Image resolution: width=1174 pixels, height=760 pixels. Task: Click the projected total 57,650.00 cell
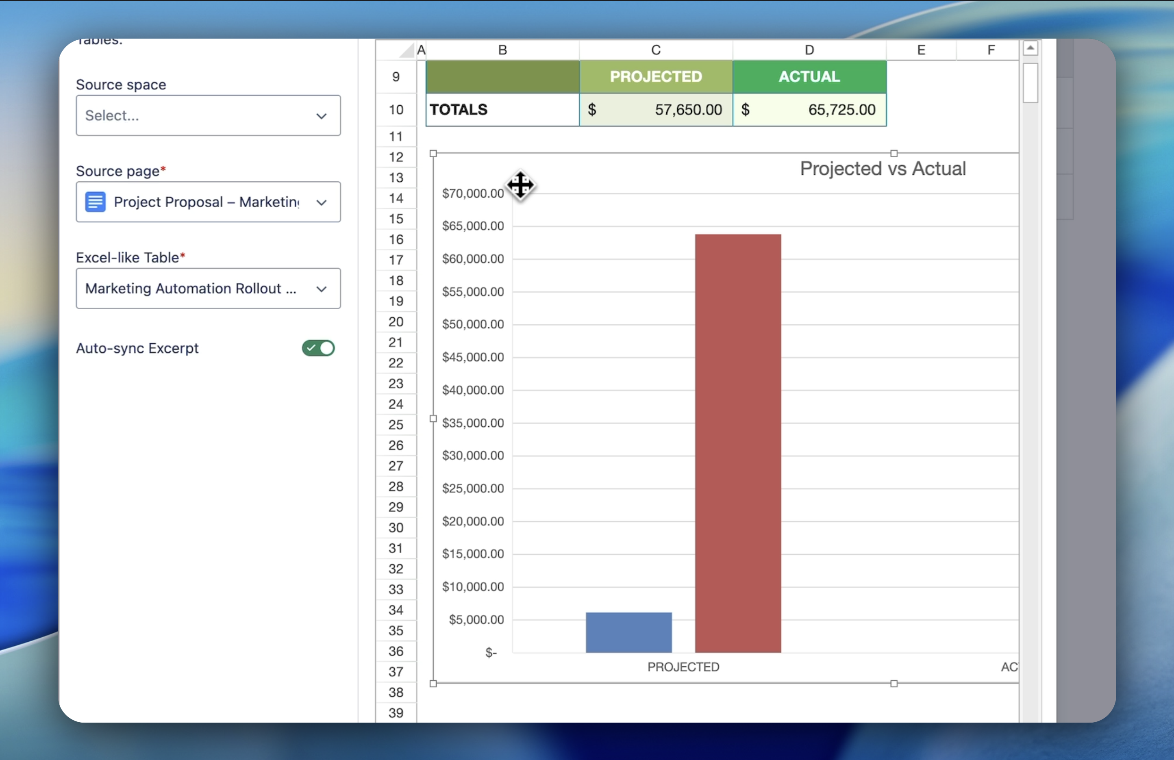pyautogui.click(x=656, y=109)
